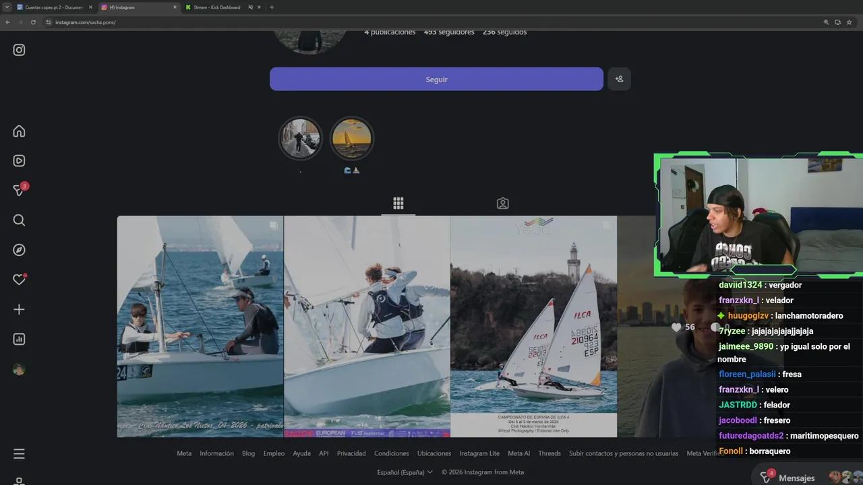Open the sunset sailboat story highlight
863x485 pixels.
click(x=351, y=138)
